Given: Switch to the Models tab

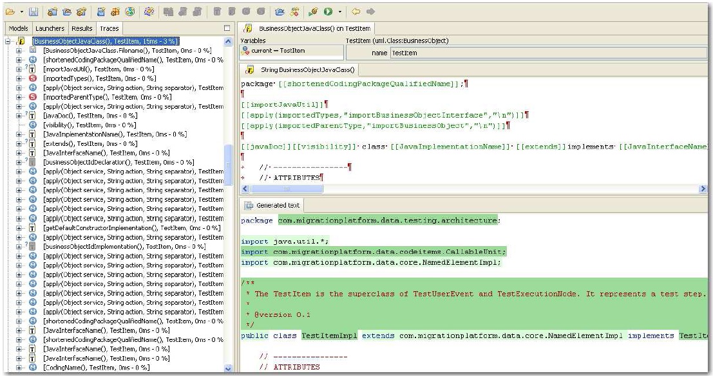Looking at the screenshot, I should click(x=18, y=28).
